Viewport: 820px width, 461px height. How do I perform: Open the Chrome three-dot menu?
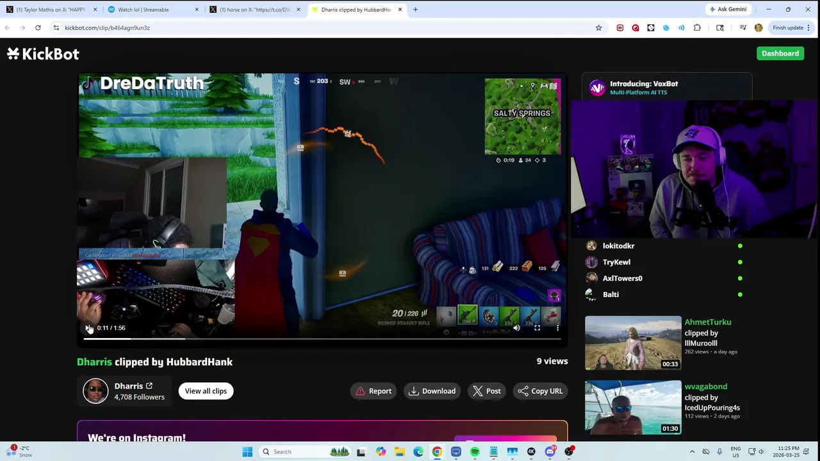808,28
